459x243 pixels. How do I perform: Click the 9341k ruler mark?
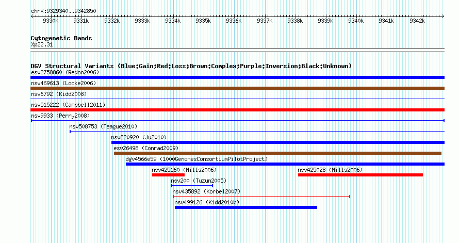click(386, 21)
